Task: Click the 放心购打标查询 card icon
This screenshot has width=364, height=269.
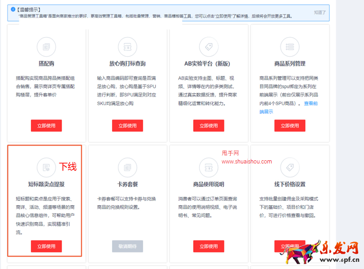Action: tap(127, 47)
